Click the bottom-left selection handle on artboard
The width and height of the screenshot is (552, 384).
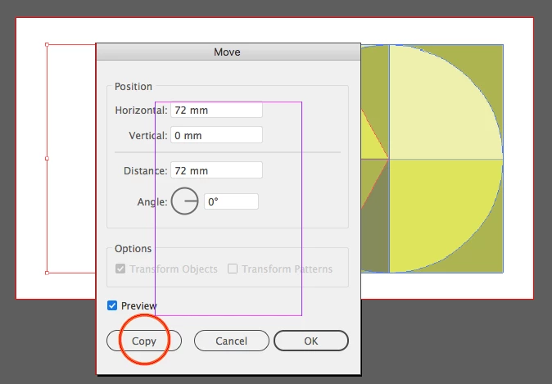pyautogui.click(x=48, y=273)
